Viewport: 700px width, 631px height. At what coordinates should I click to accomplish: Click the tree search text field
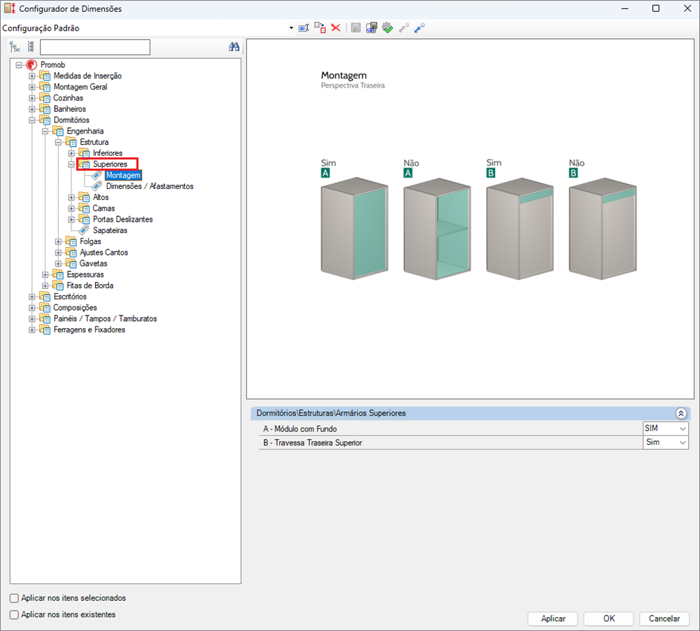(x=95, y=48)
